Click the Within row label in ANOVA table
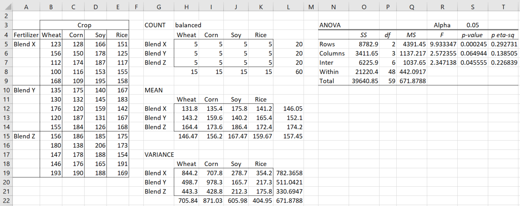Image resolution: width=520 pixels, height=206 pixels. (x=329, y=71)
